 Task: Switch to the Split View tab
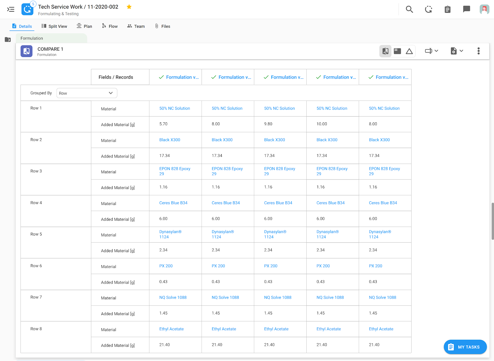[54, 26]
